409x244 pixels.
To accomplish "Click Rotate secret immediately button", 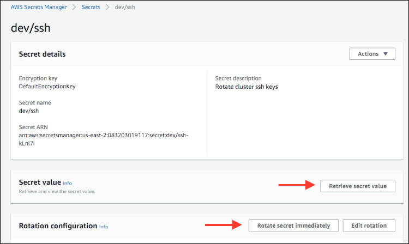I will [x=293, y=225].
